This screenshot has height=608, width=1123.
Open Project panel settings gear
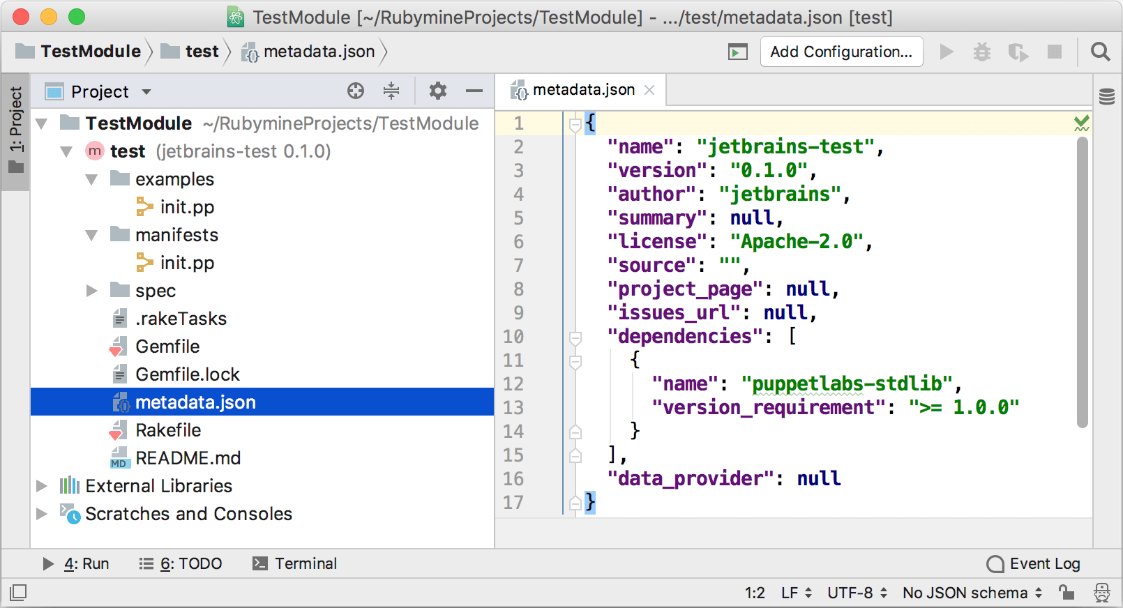click(438, 91)
